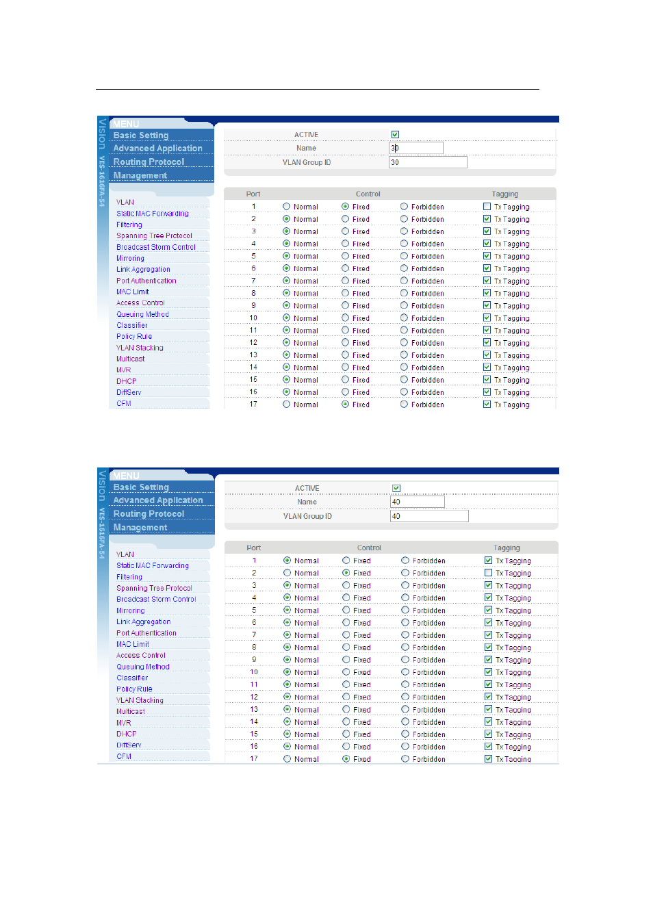The height and width of the screenshot is (924, 653).
Task: Open Basic Setting in the lower menu
Action: [x=141, y=487]
